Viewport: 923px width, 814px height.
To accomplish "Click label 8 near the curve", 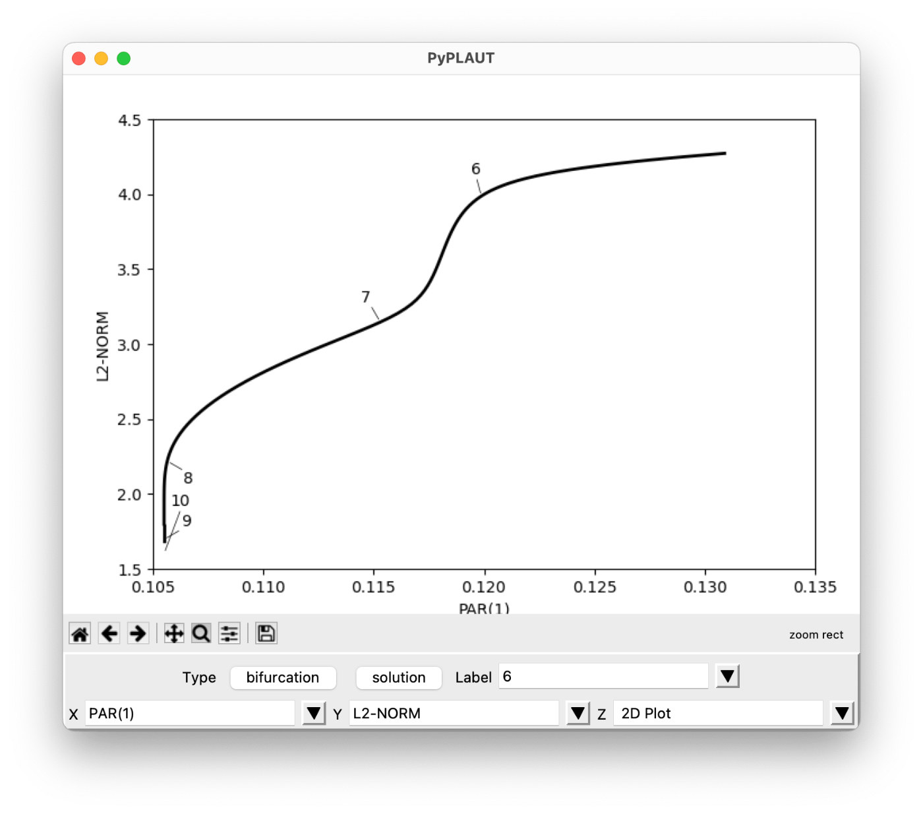I will click(x=188, y=478).
